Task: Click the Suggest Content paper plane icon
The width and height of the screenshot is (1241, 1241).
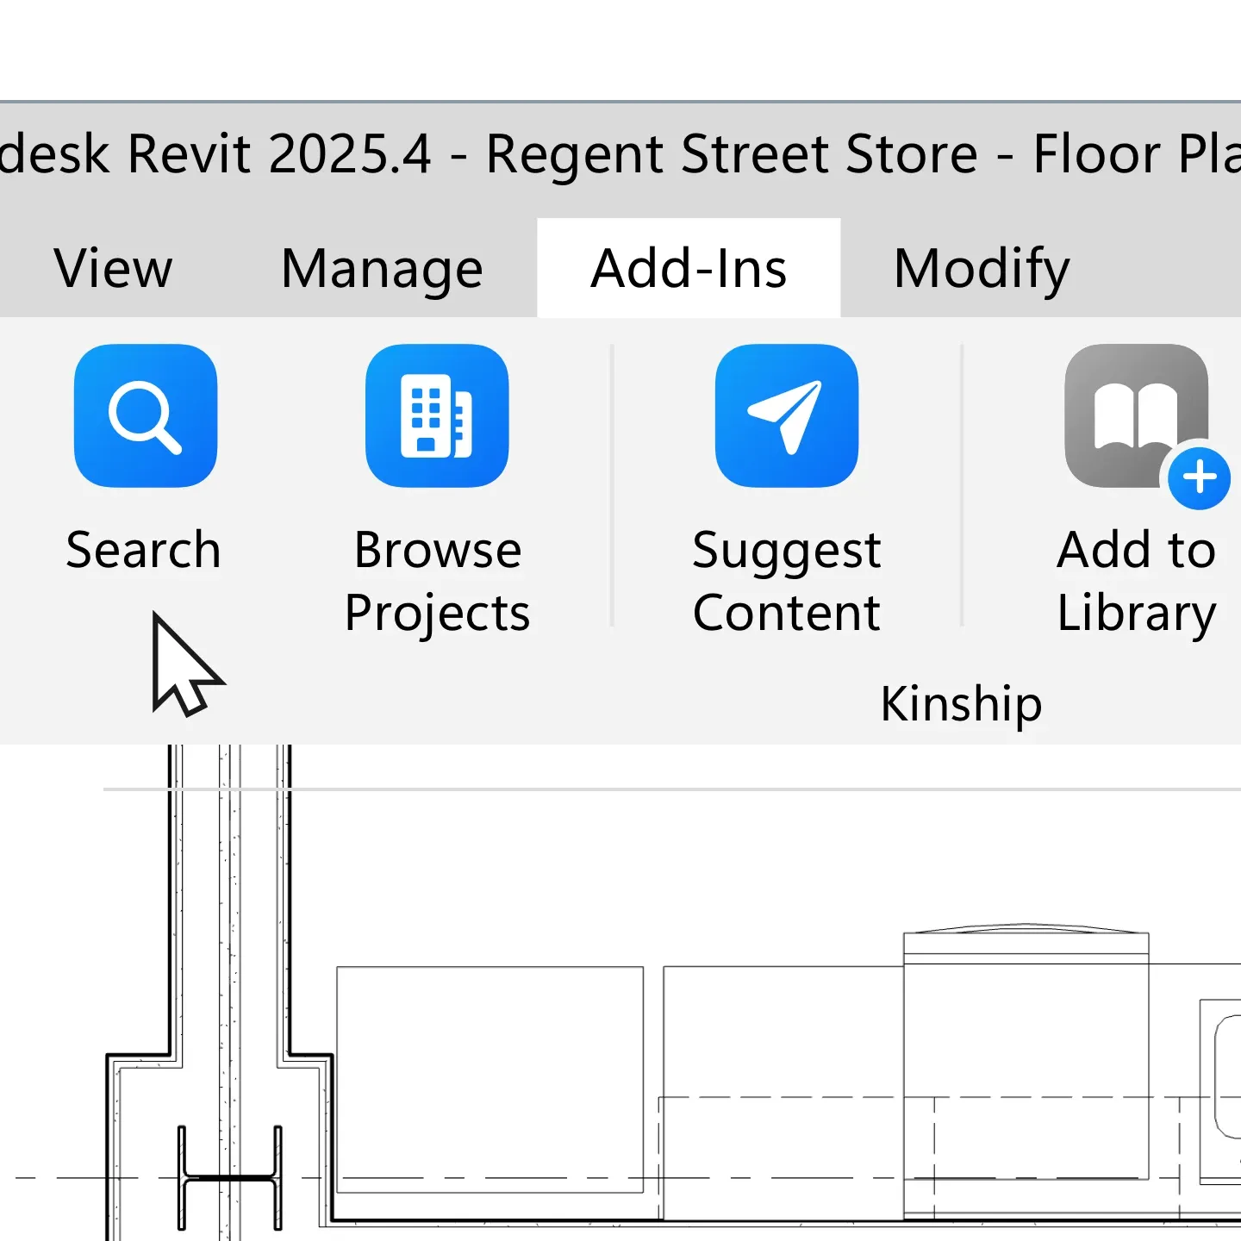Action: pyautogui.click(x=787, y=415)
